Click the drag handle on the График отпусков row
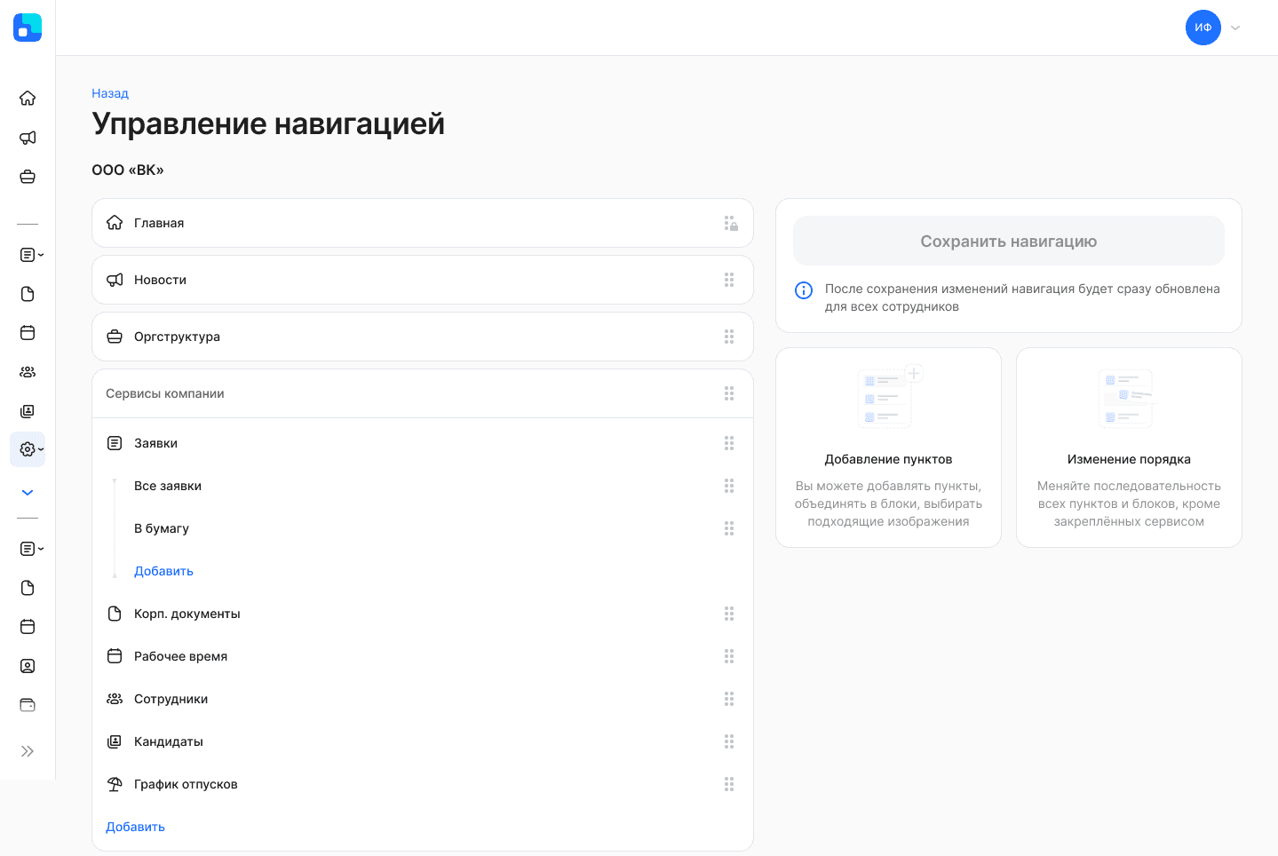The image size is (1278, 856). pos(729,784)
